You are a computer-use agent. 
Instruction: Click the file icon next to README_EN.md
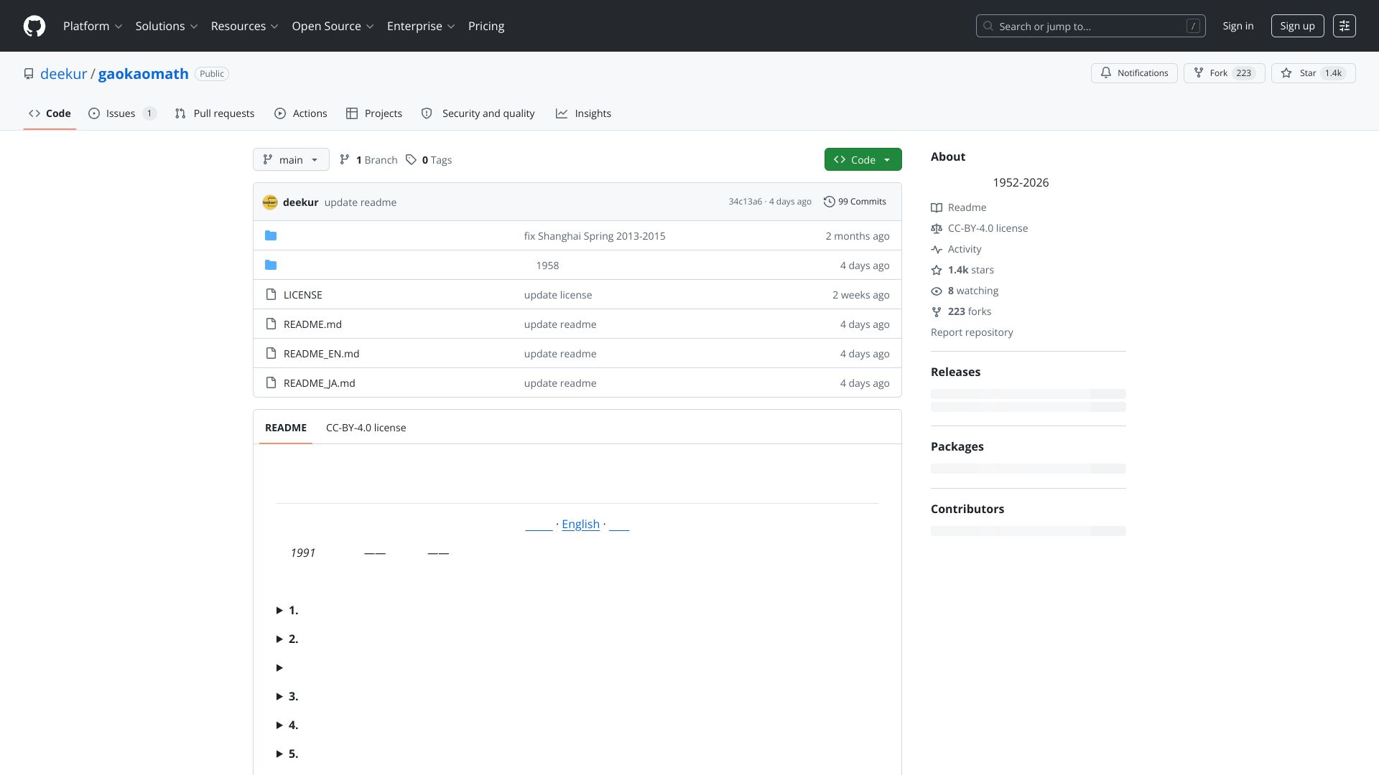[271, 353]
